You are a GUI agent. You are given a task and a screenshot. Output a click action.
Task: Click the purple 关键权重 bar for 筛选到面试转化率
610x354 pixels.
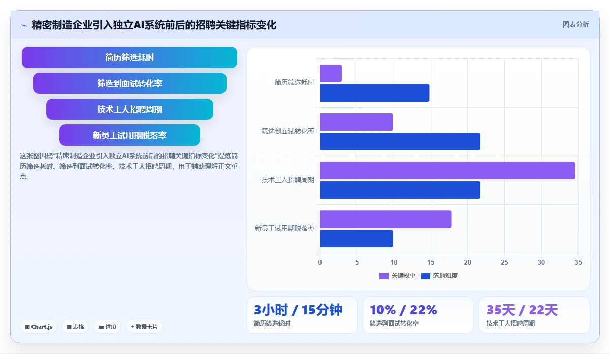[x=357, y=122]
